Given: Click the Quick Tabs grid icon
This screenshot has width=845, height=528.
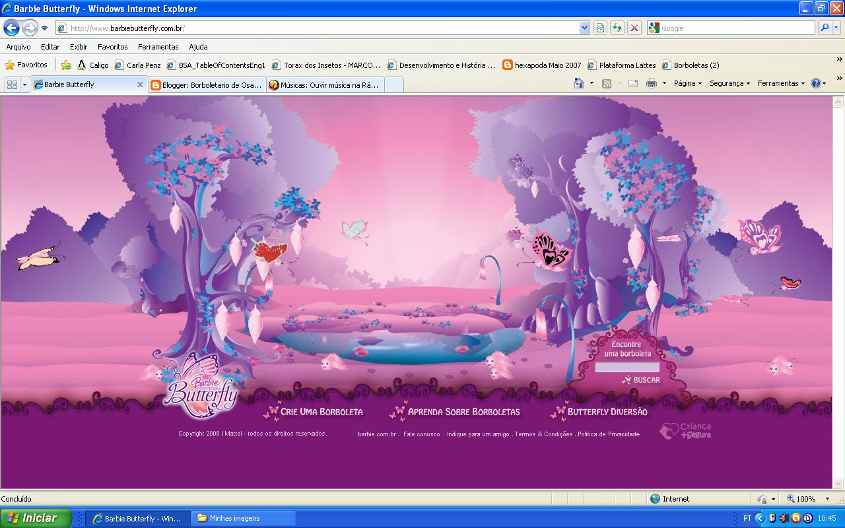Looking at the screenshot, I should [x=12, y=84].
